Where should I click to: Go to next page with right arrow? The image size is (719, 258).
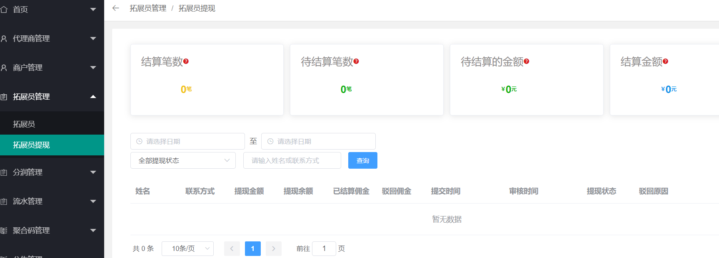coord(274,248)
